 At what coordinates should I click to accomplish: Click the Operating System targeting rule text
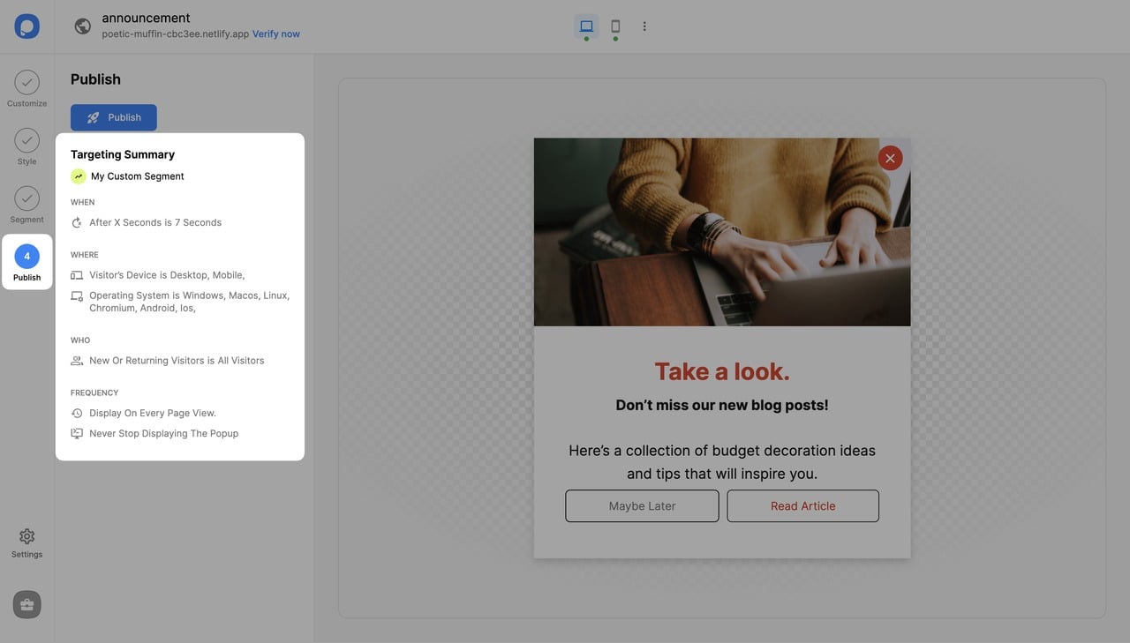point(190,302)
